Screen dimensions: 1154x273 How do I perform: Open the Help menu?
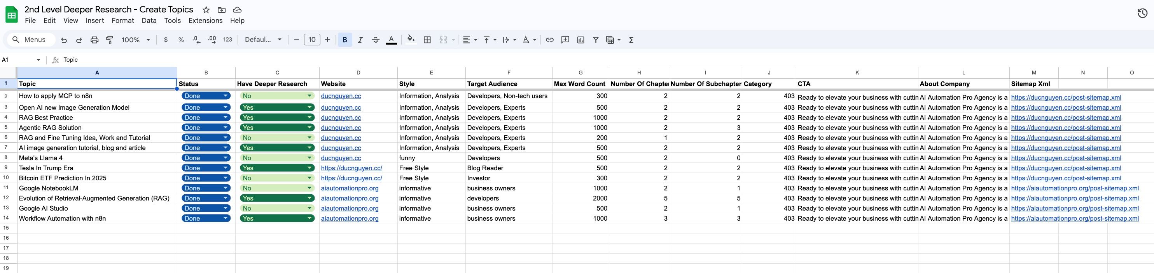(x=238, y=21)
